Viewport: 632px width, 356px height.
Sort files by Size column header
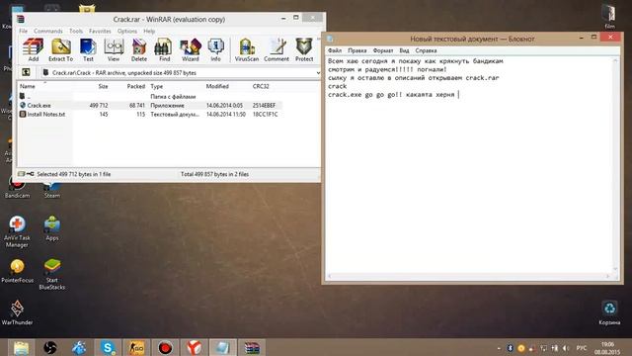[103, 86]
